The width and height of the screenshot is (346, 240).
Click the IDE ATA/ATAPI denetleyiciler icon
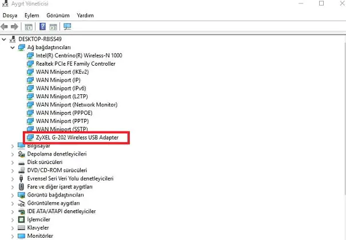(21, 211)
